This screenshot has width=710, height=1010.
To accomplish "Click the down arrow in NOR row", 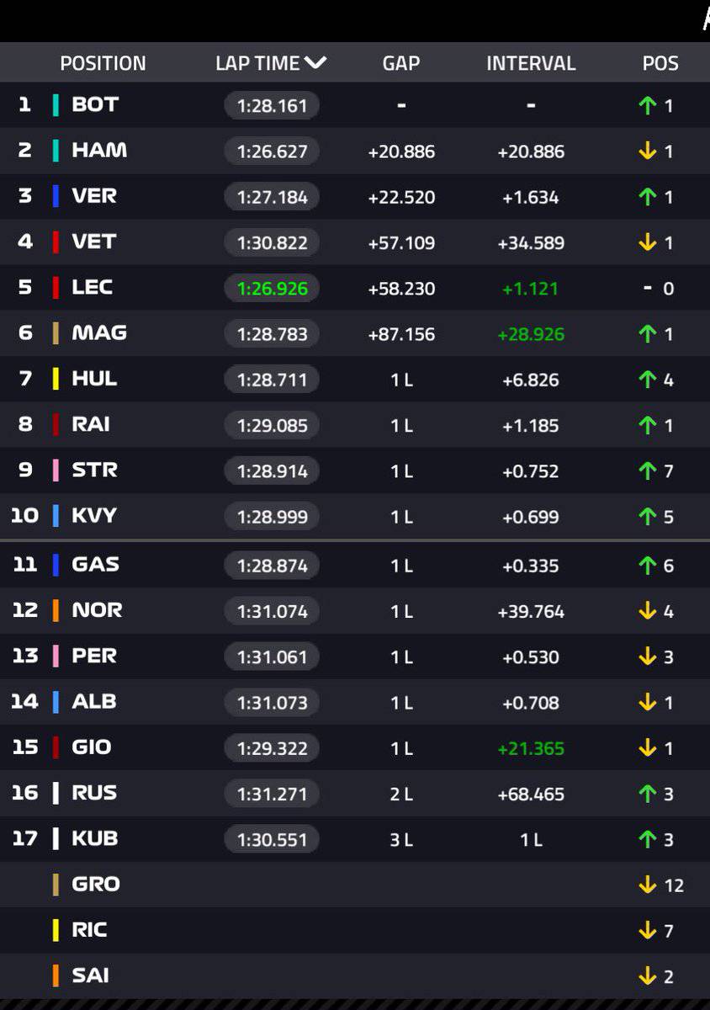I will point(647,611).
